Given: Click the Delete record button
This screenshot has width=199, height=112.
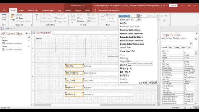Looking at the screenshot, I should point(81,21).
